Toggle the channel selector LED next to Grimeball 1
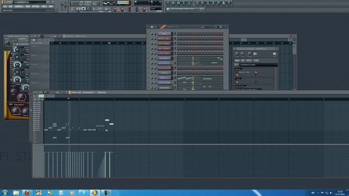The image size is (349, 196). 175,58
